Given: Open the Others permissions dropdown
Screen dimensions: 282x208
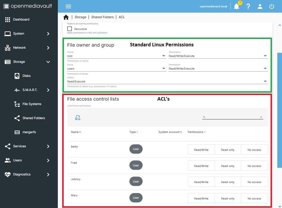Looking at the screenshot, I should 167,82.
